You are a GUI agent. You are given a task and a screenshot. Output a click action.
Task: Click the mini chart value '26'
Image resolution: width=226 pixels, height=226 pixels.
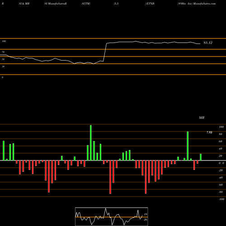pyautogui.click(x=146, y=220)
